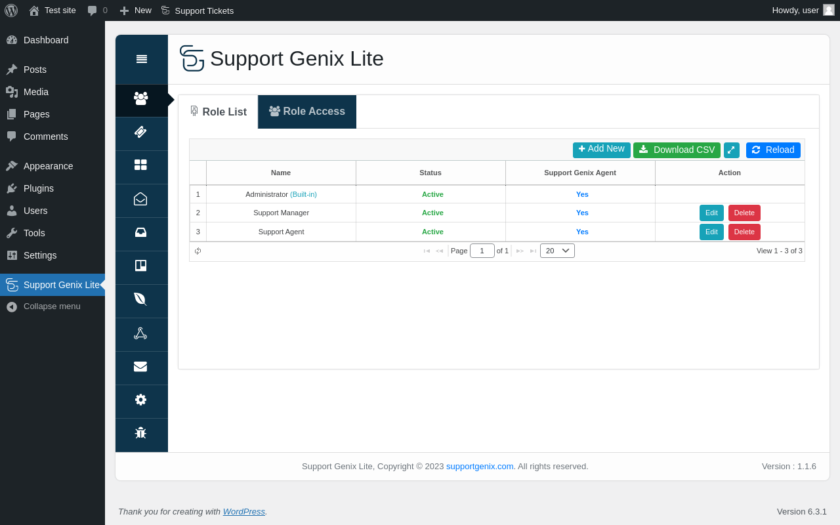Screen dimensions: 840x525
Task: Edit the Support Agent role
Action: pos(711,232)
